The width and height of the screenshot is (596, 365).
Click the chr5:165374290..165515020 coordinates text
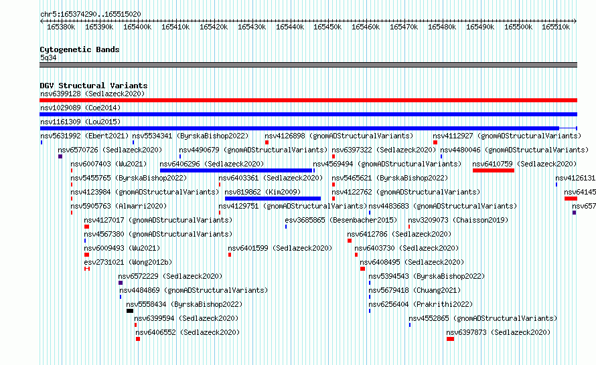pos(90,14)
